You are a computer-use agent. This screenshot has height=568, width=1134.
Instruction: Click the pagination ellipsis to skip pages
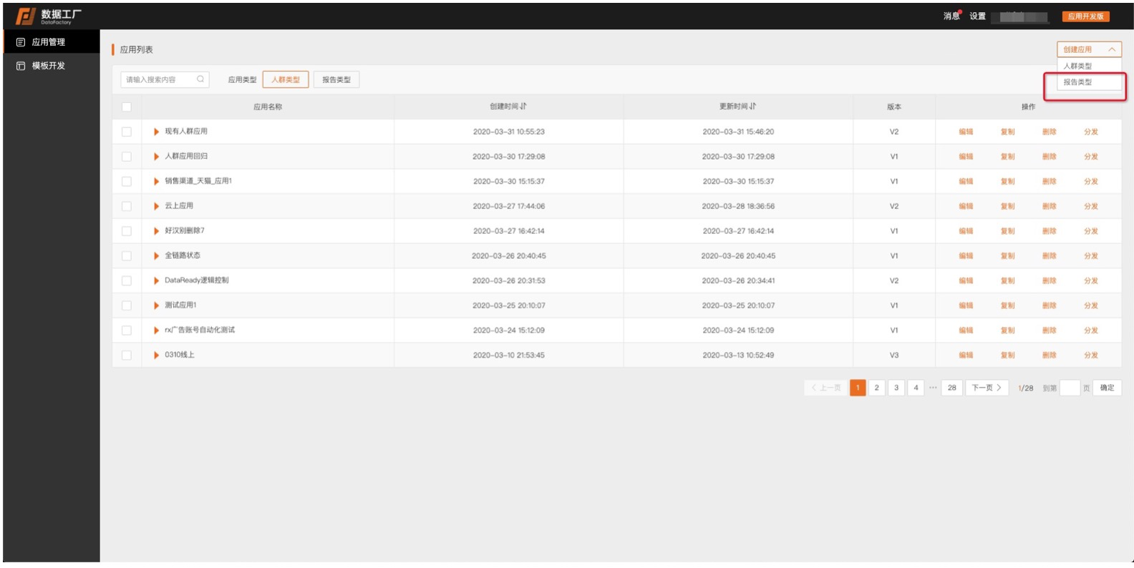[933, 388]
